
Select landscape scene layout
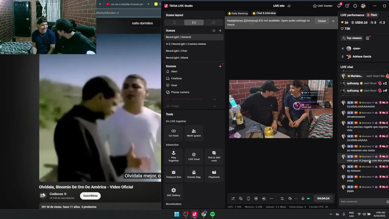194,23
